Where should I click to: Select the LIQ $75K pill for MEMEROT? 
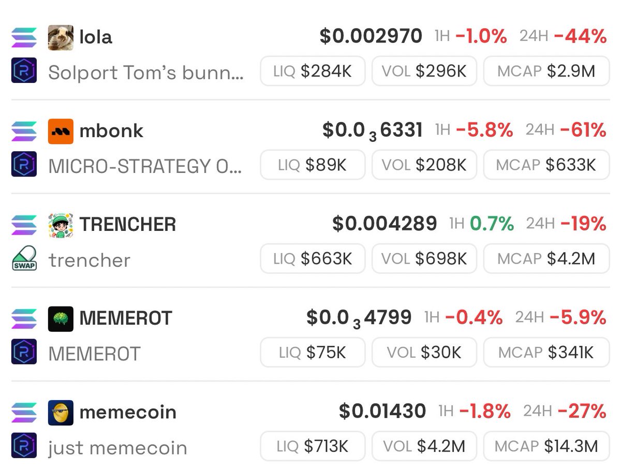313,353
